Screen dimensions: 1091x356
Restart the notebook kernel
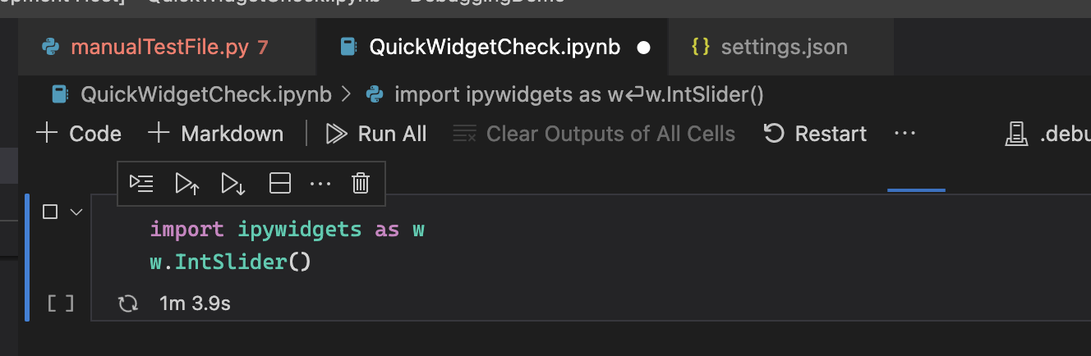(x=815, y=134)
